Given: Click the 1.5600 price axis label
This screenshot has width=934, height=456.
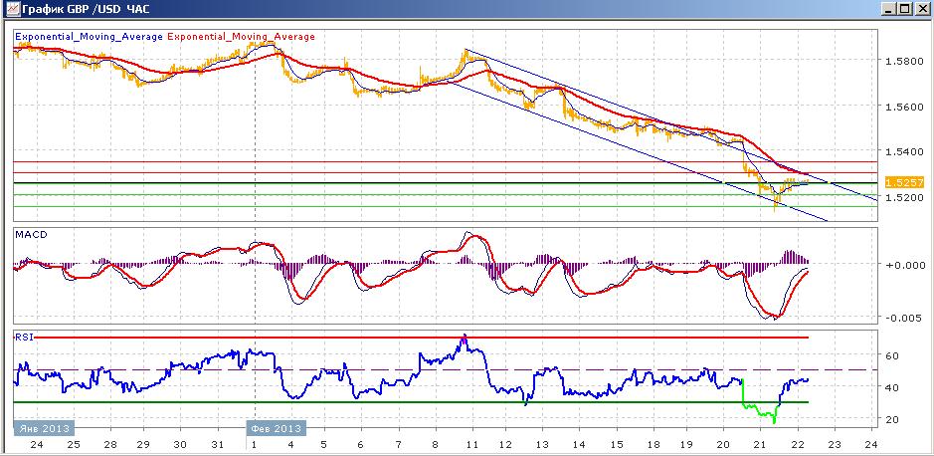Looking at the screenshot, I should (903, 107).
